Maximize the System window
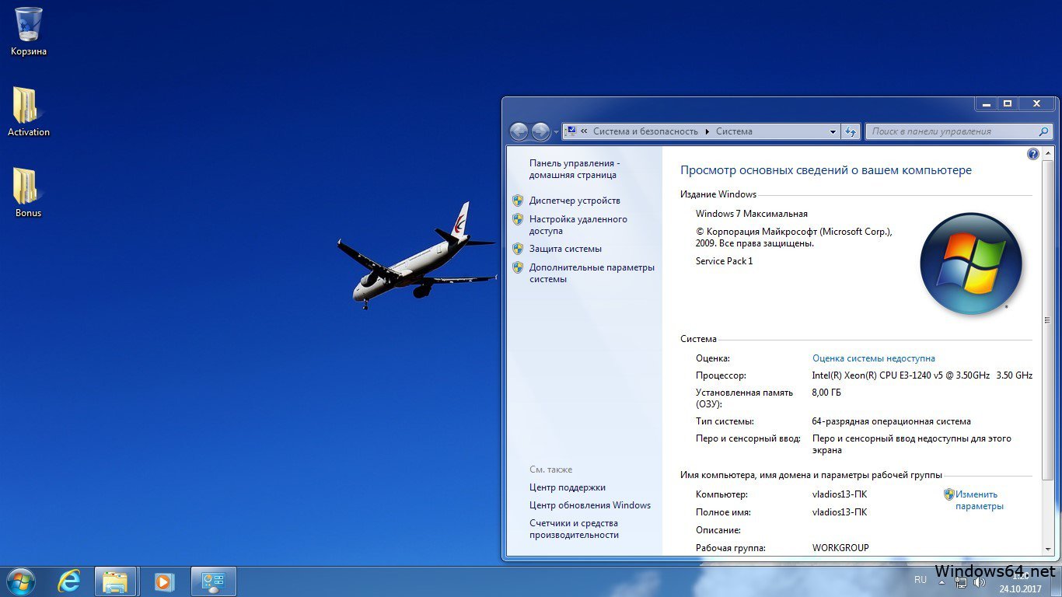Viewport: 1062px width, 597px height. click(x=1008, y=103)
